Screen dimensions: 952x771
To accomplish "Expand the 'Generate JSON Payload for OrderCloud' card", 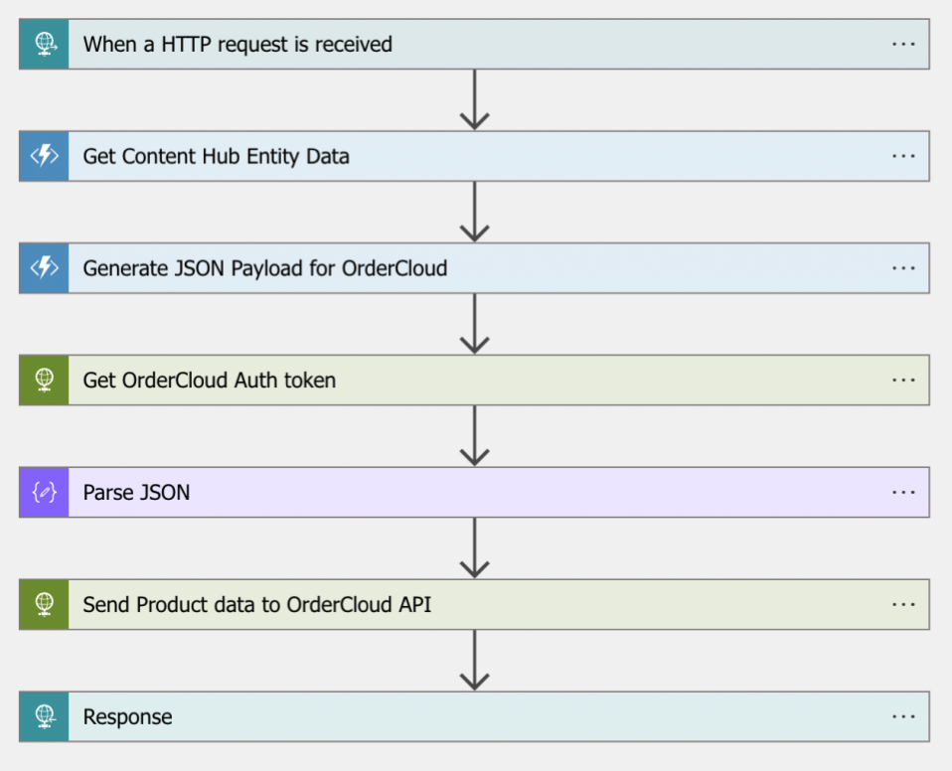I will pos(474,268).
